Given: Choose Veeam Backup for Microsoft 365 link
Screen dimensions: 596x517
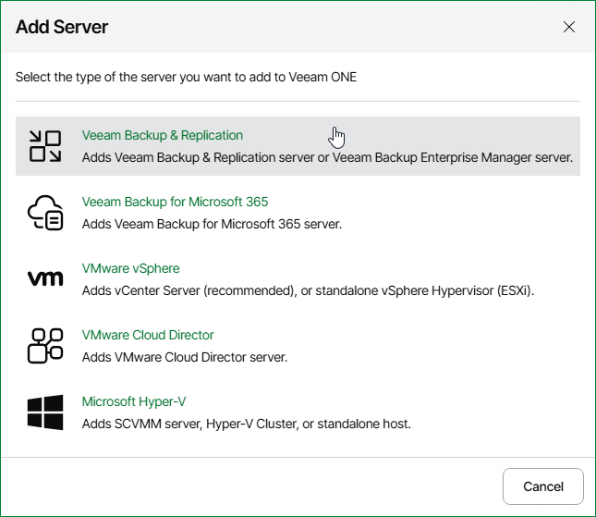Looking at the screenshot, I should 175,202.
